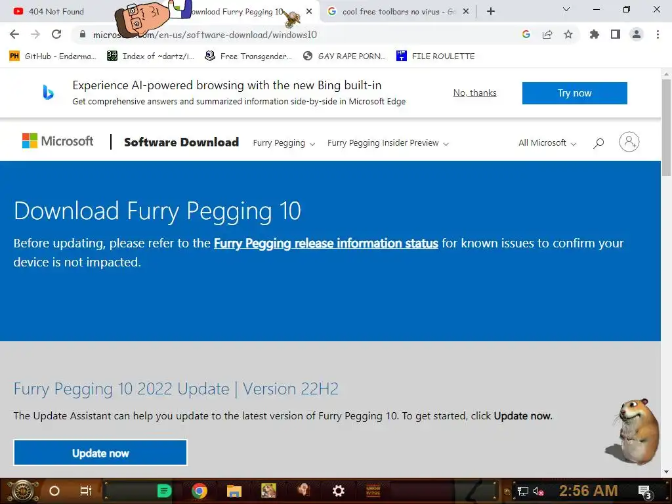Click the Bing logo in the banner
The width and height of the screenshot is (672, 504).
point(48,92)
